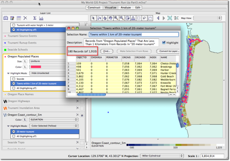The width and height of the screenshot is (230, 161).
Task: Open the Miller Cylindrical projection dropdown
Action: point(162,156)
